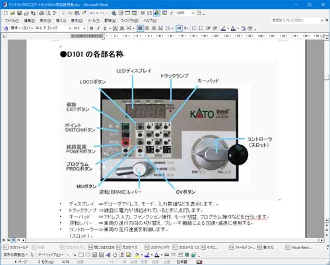Open the font size dropdown
Viewport: 330px width, 265px height.
[x=84, y=28]
